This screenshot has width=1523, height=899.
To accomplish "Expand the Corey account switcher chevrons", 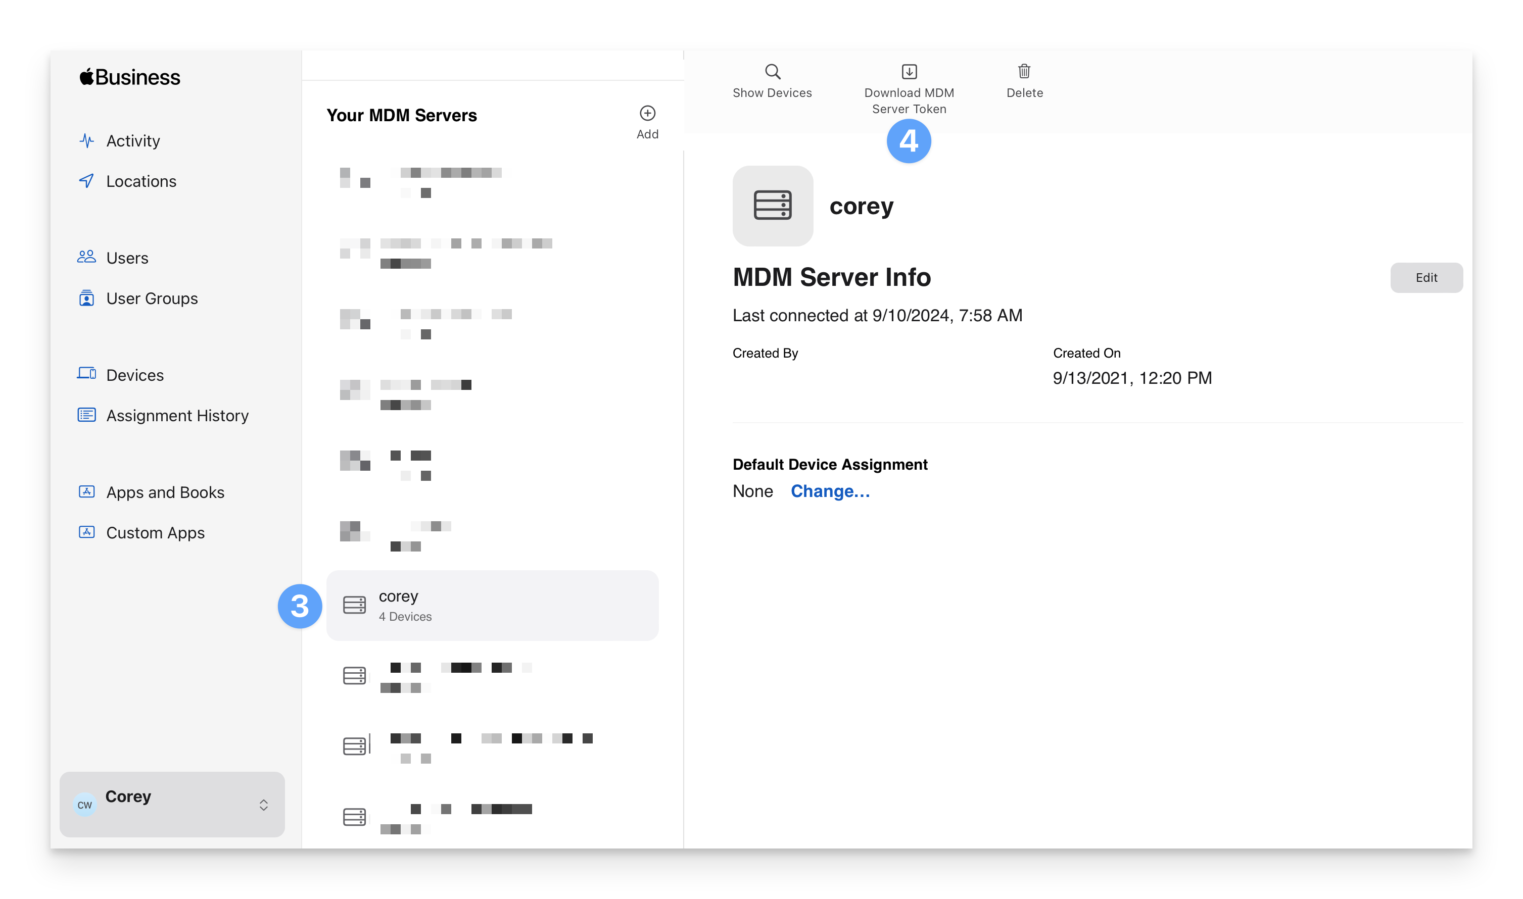I will coord(264,805).
